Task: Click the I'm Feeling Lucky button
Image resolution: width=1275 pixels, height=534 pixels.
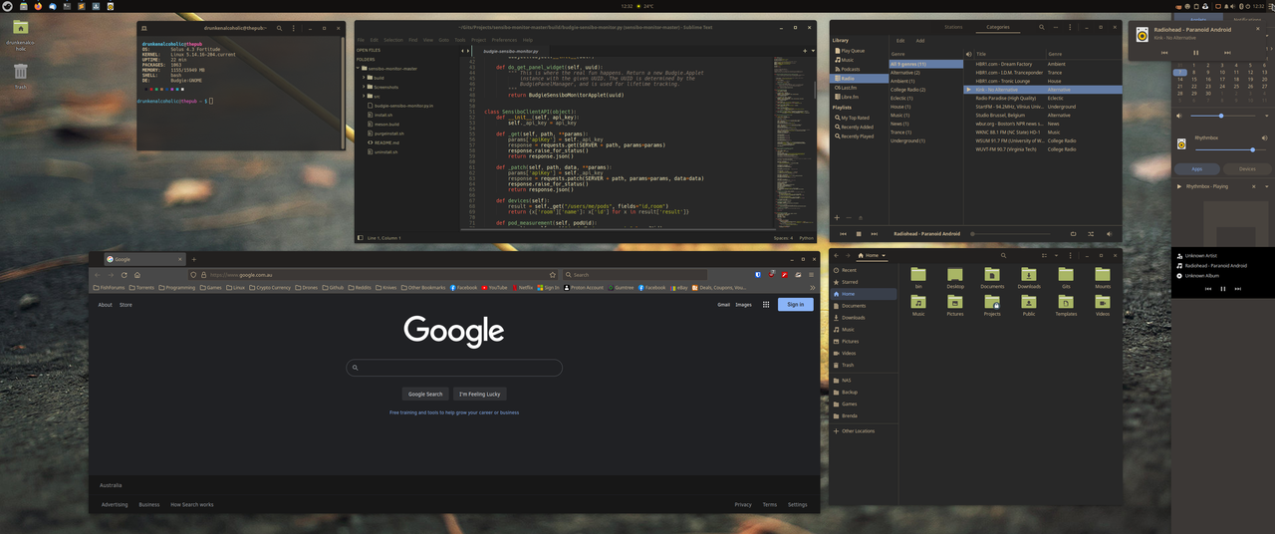Action: 479,394
